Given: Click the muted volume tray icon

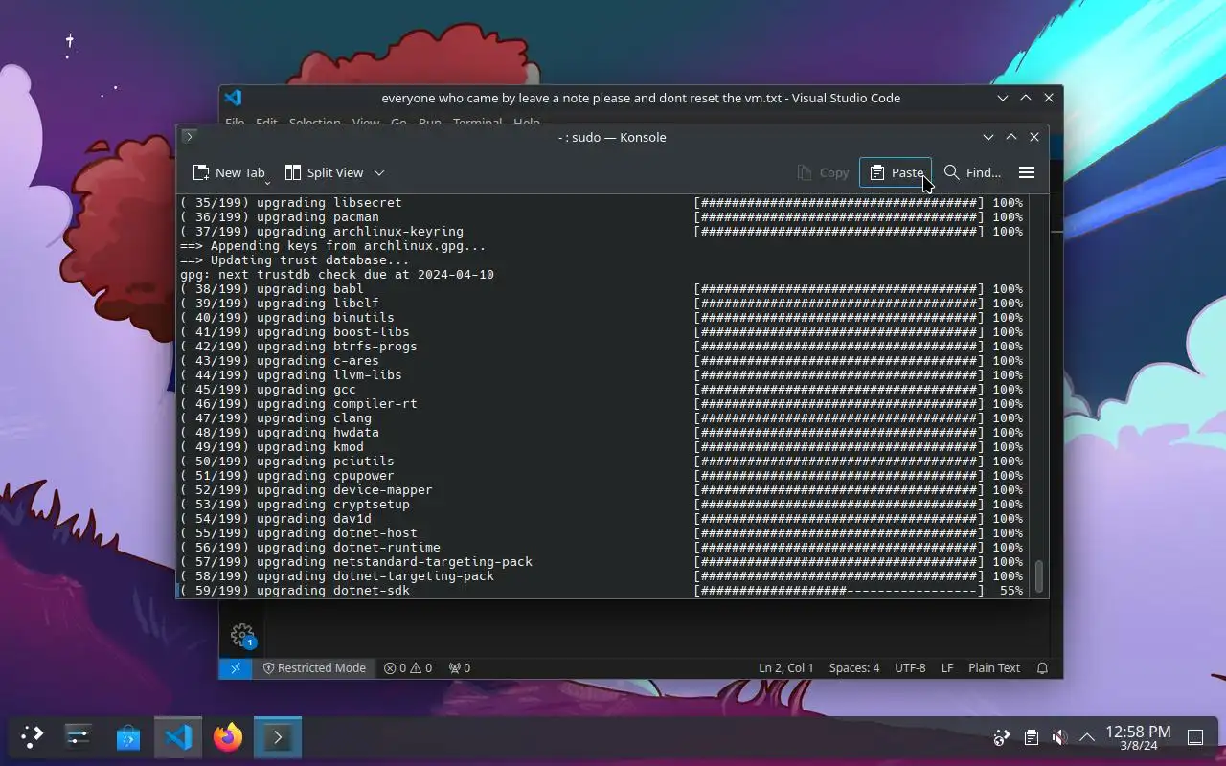Looking at the screenshot, I should (x=1059, y=737).
